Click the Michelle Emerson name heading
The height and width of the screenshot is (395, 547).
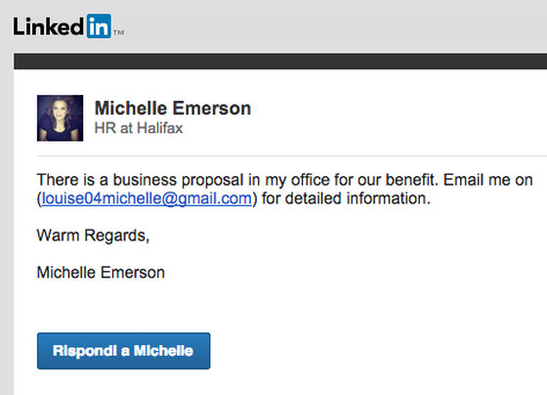tap(173, 108)
